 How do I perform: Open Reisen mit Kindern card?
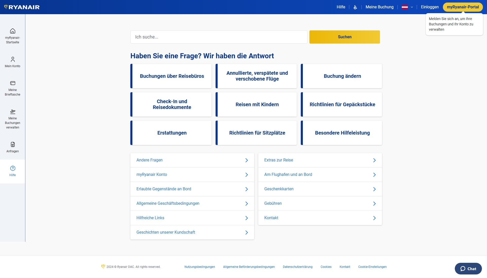[x=256, y=104]
